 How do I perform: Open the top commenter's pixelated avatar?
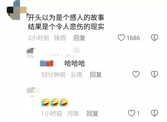[16, 10]
